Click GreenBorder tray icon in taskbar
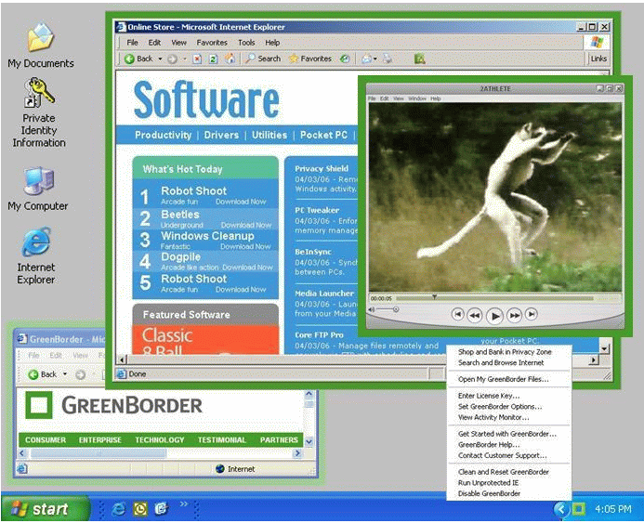The image size is (644, 523). (x=578, y=509)
